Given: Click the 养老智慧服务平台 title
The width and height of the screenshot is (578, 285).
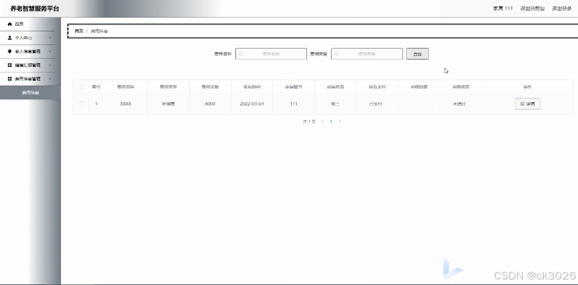Looking at the screenshot, I should pyautogui.click(x=35, y=8).
